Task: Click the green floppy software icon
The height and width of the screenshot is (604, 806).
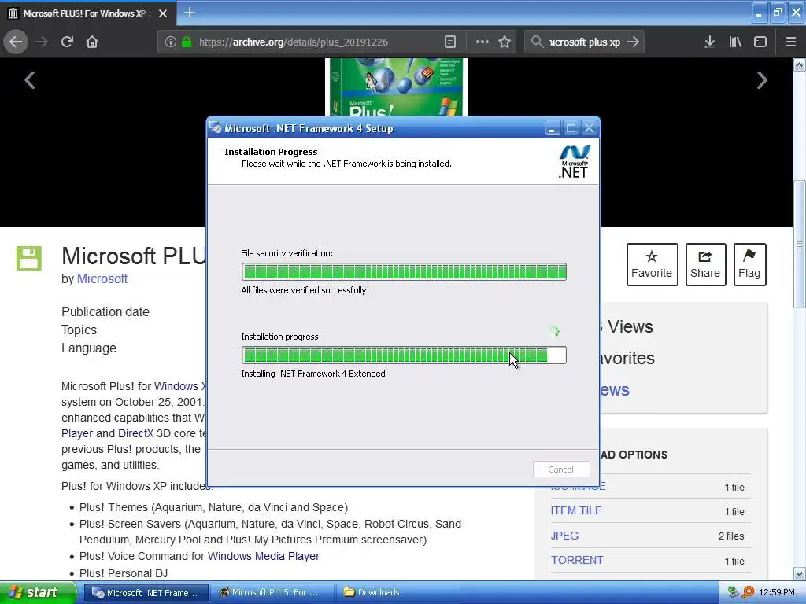Action: click(x=29, y=258)
